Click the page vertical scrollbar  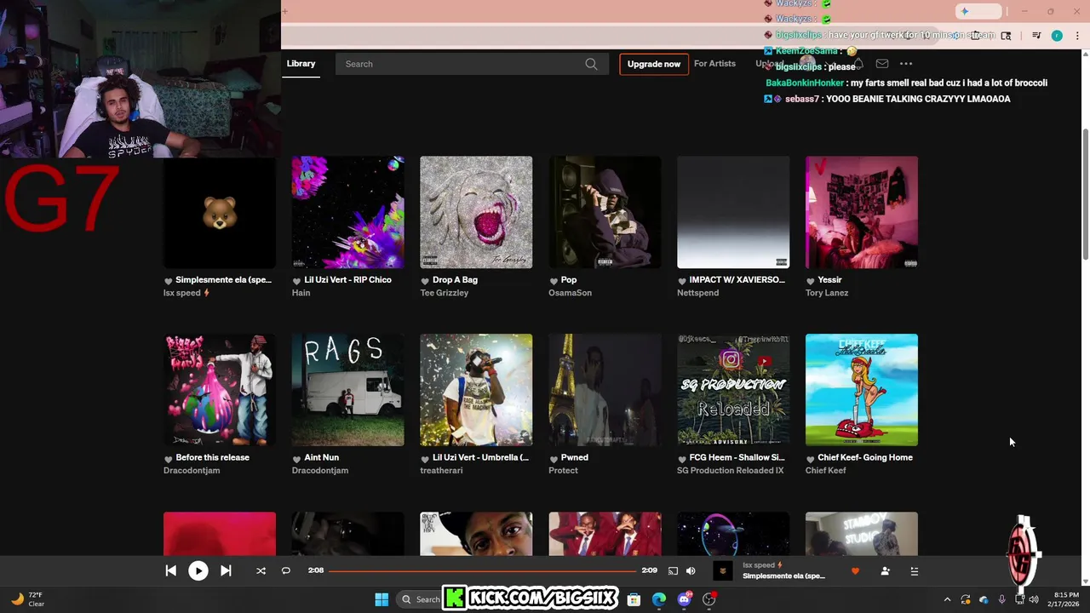[x=1085, y=196]
